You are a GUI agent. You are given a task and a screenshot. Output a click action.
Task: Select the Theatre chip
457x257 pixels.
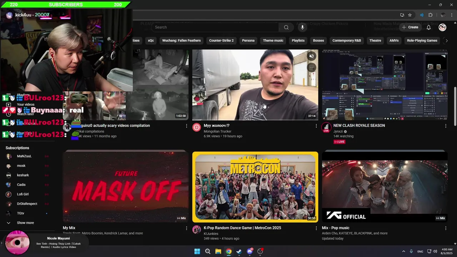click(x=375, y=40)
